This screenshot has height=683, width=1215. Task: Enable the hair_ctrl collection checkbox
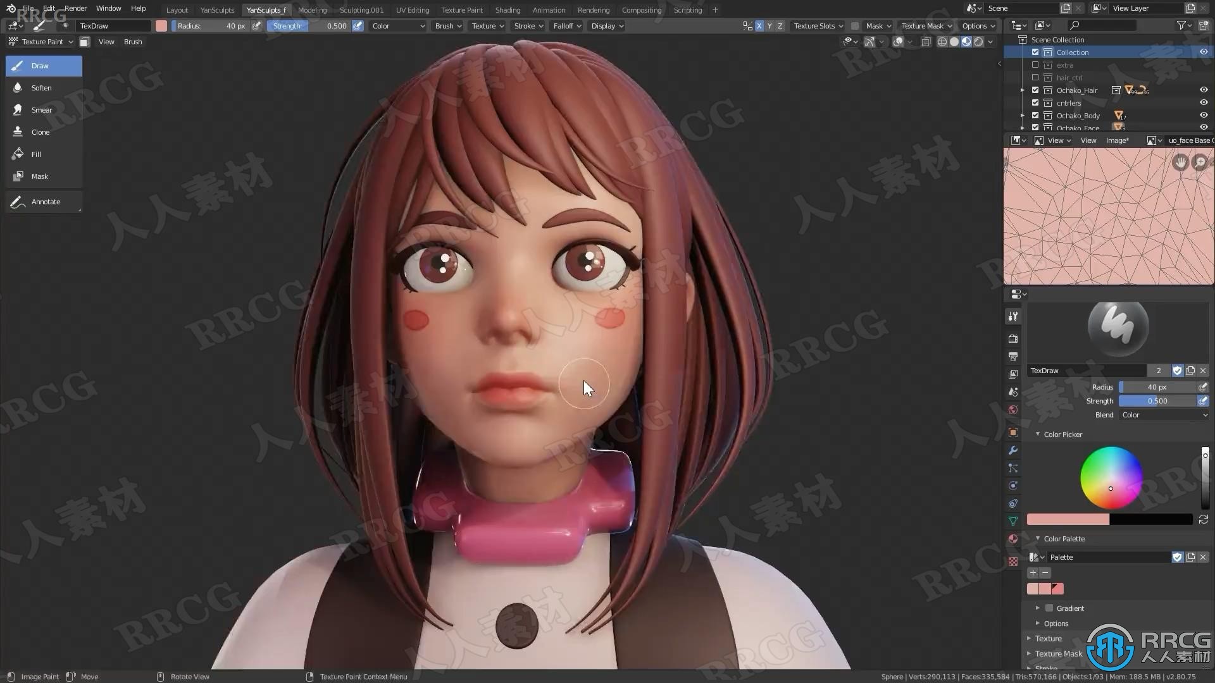tap(1035, 78)
